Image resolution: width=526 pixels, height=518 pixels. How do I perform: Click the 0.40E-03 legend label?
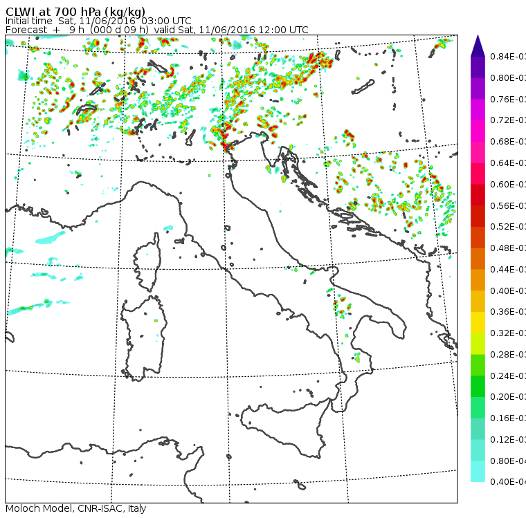click(x=508, y=290)
